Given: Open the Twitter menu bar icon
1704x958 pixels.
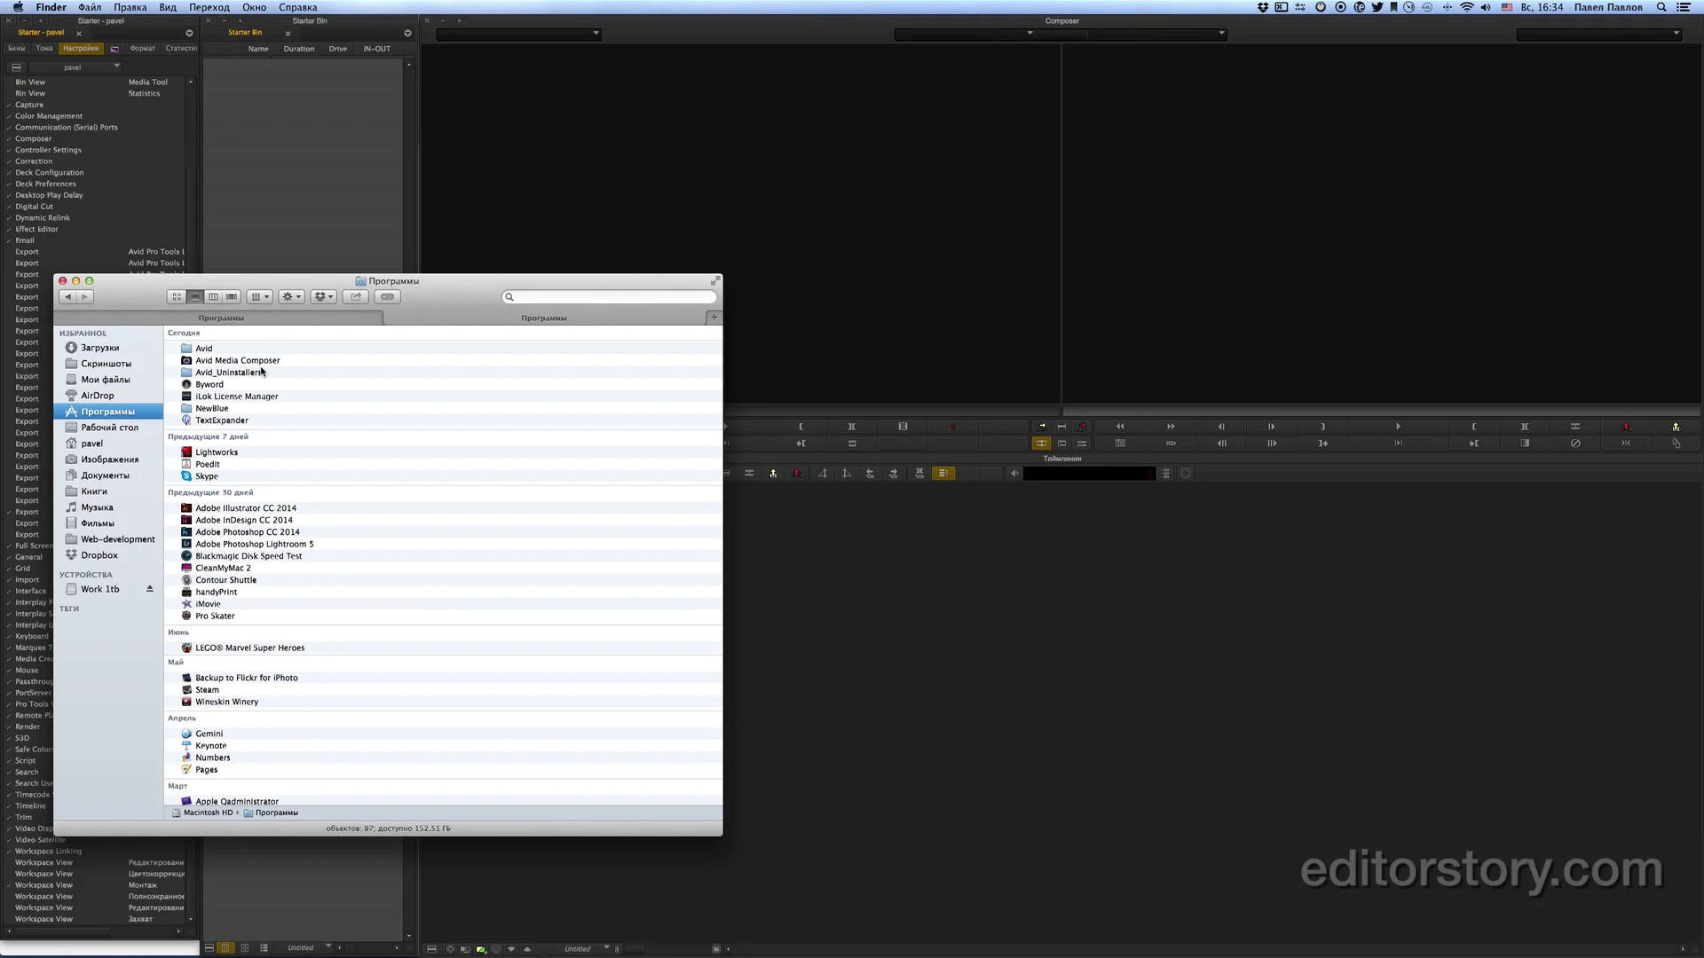Looking at the screenshot, I should click(1377, 7).
